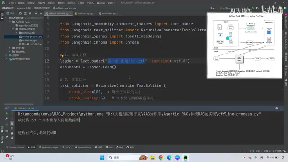Click UTF-8 encoding in status bar
This screenshot has width=288, height=162.
coord(267,151)
